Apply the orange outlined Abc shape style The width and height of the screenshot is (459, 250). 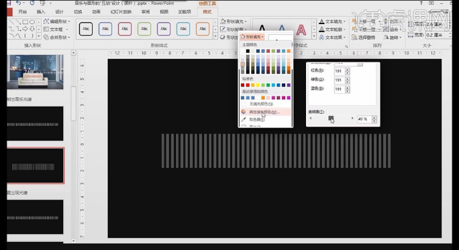[203, 29]
